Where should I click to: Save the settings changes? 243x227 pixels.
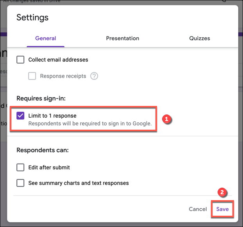(222, 209)
